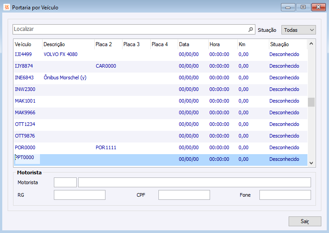Select vehicle row MAK1001
Viewport: 329px width, 233px height.
coord(161,101)
